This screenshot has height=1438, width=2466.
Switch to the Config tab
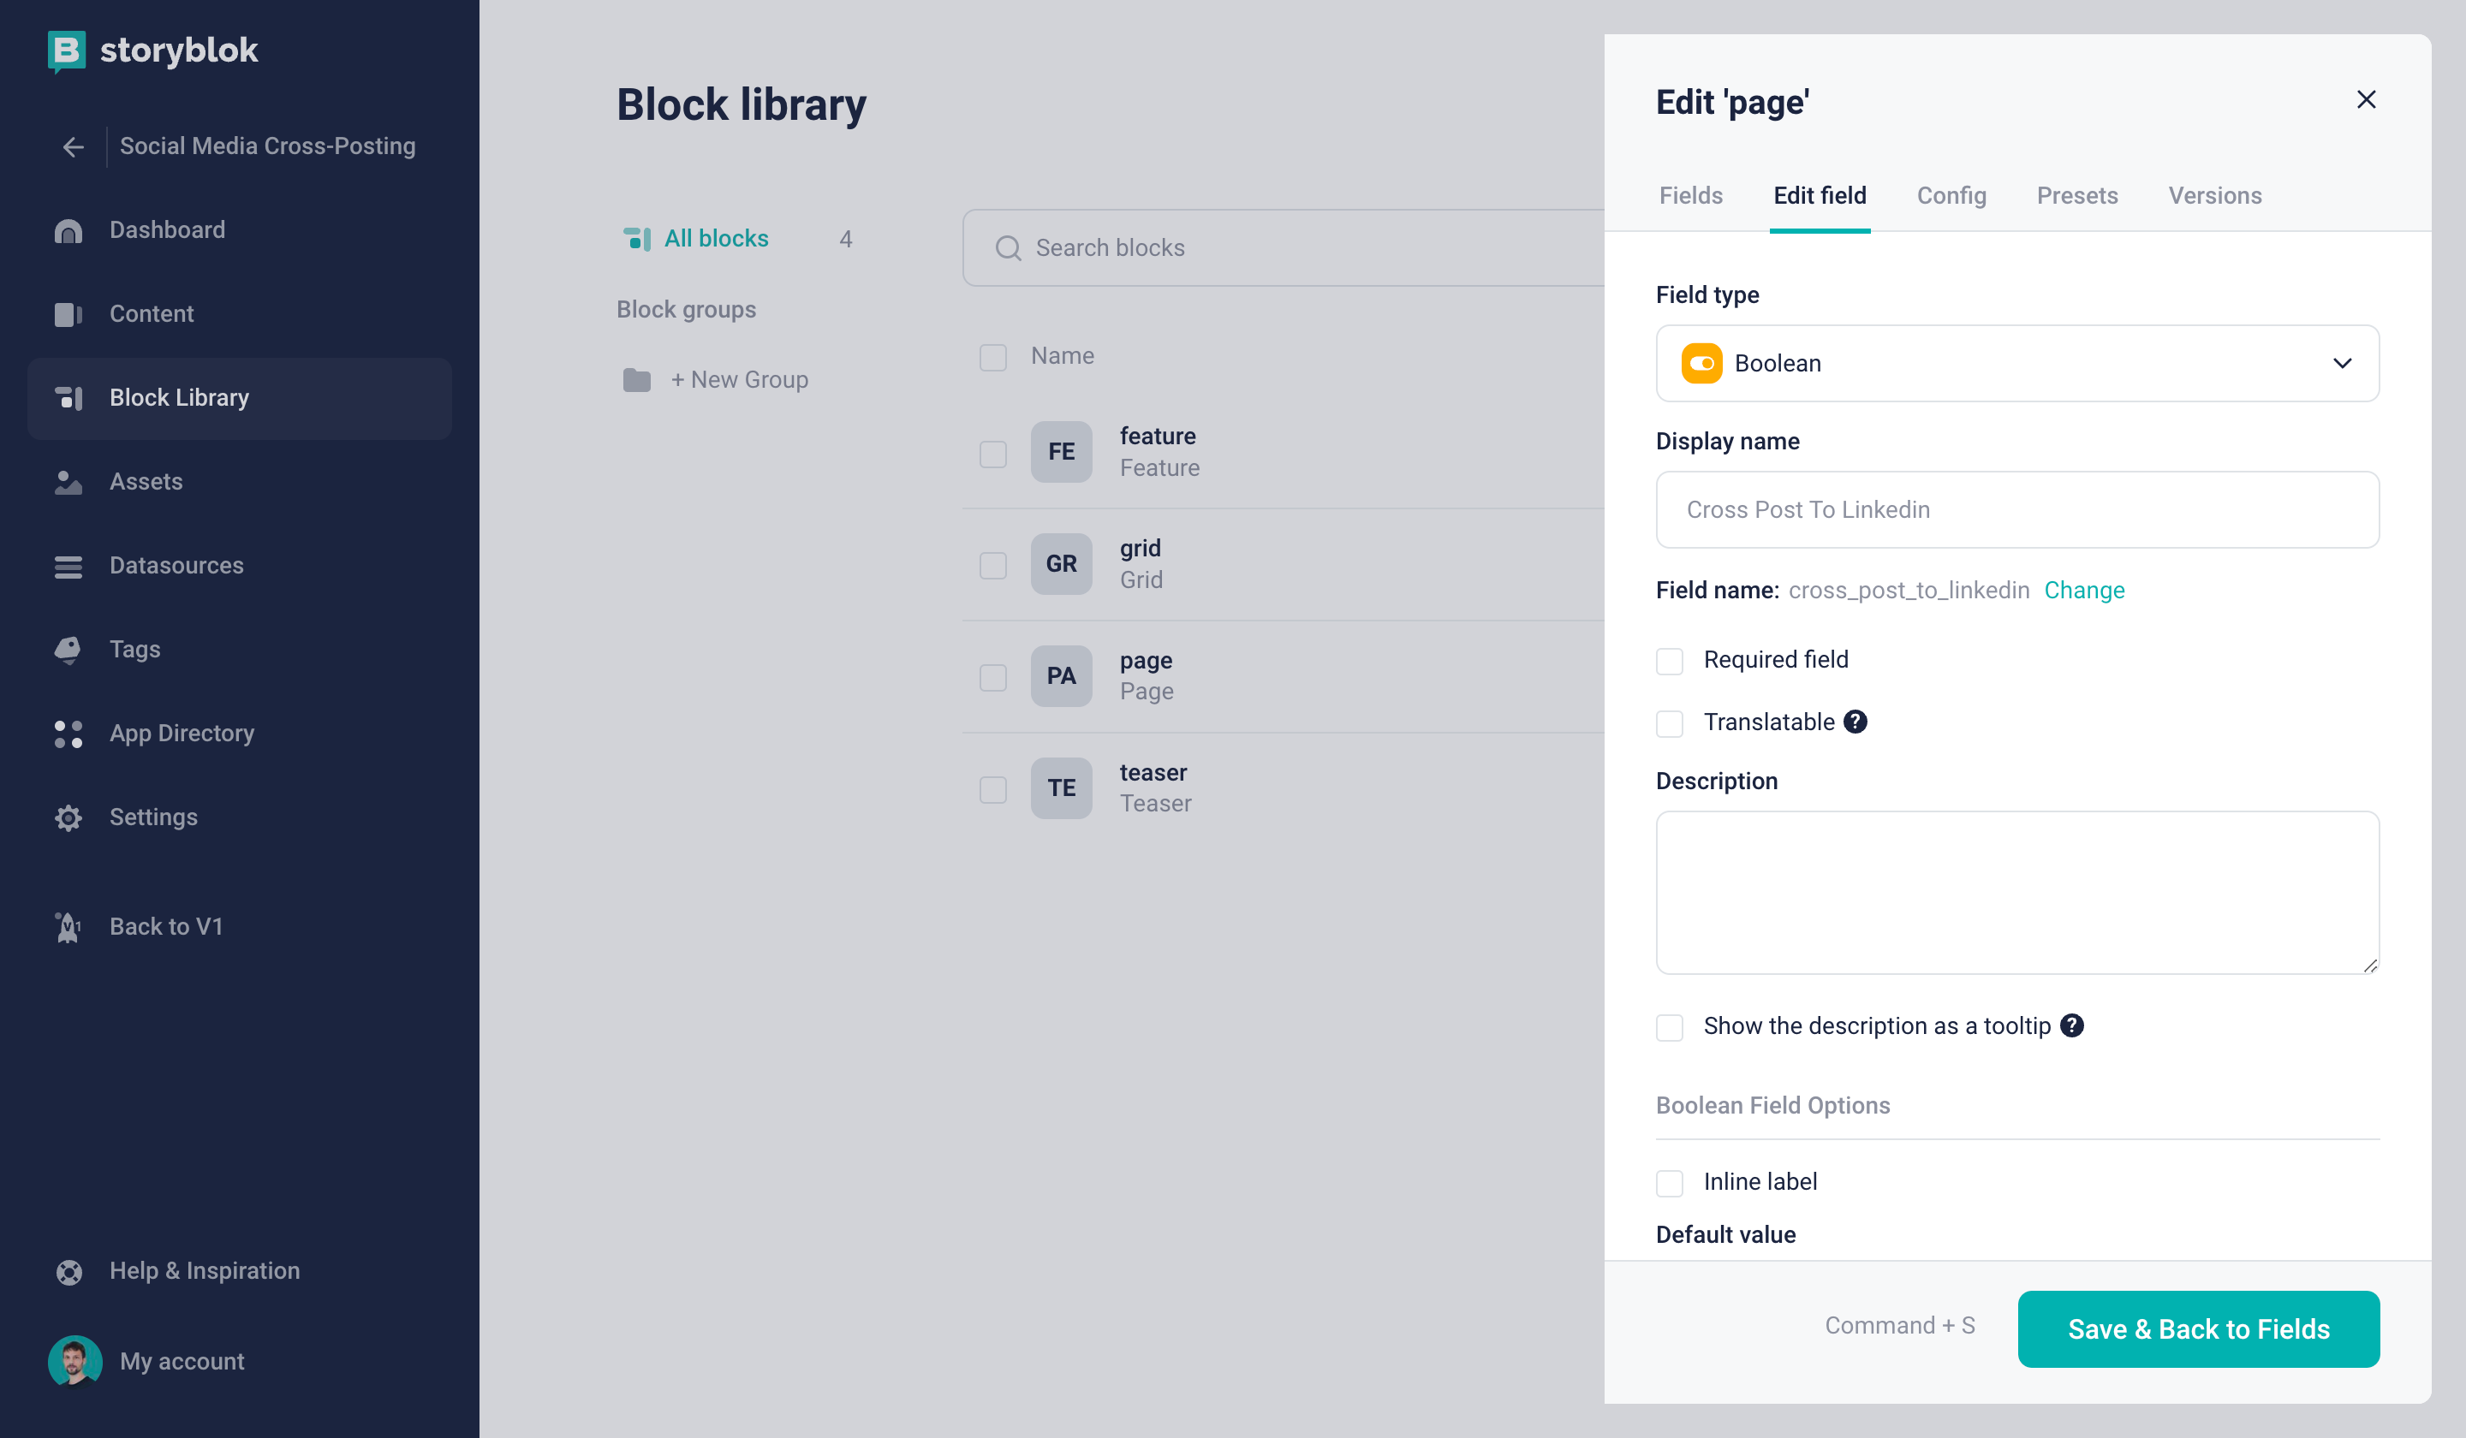tap(1951, 196)
